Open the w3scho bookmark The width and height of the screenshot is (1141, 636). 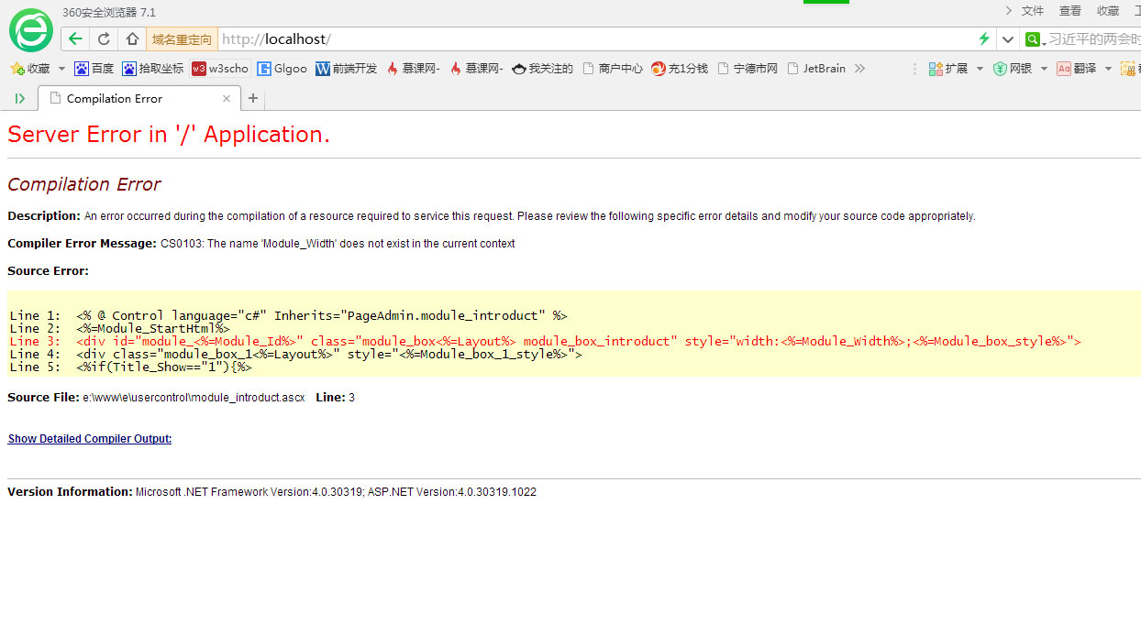[220, 69]
